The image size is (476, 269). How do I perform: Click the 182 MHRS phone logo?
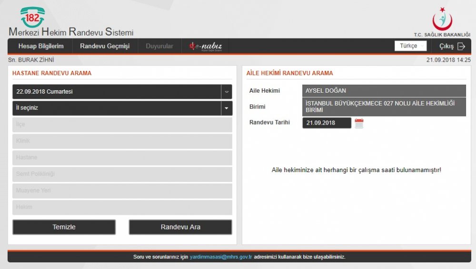(x=32, y=18)
